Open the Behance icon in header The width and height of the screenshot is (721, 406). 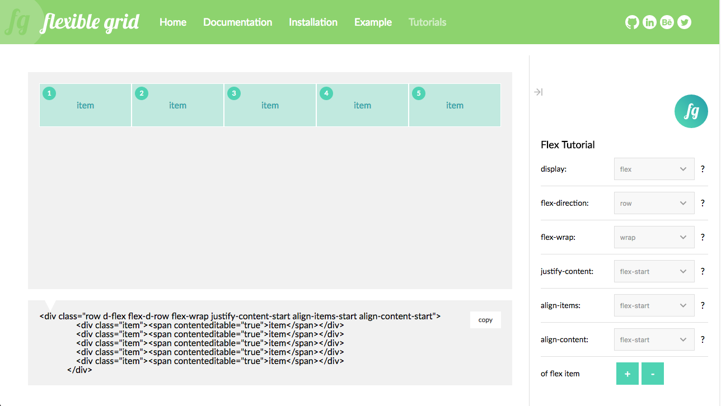point(667,22)
